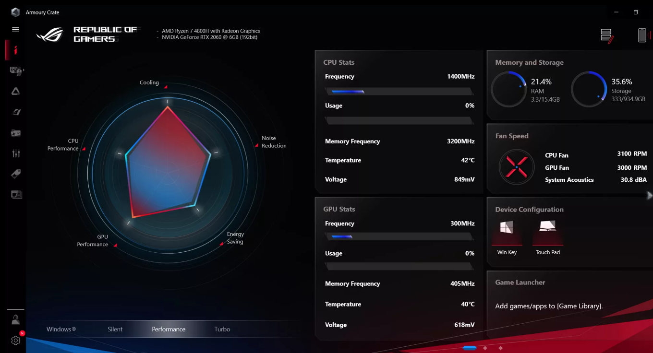The width and height of the screenshot is (653, 353).
Task: Switch to Turbo operating mode
Action: click(x=222, y=329)
